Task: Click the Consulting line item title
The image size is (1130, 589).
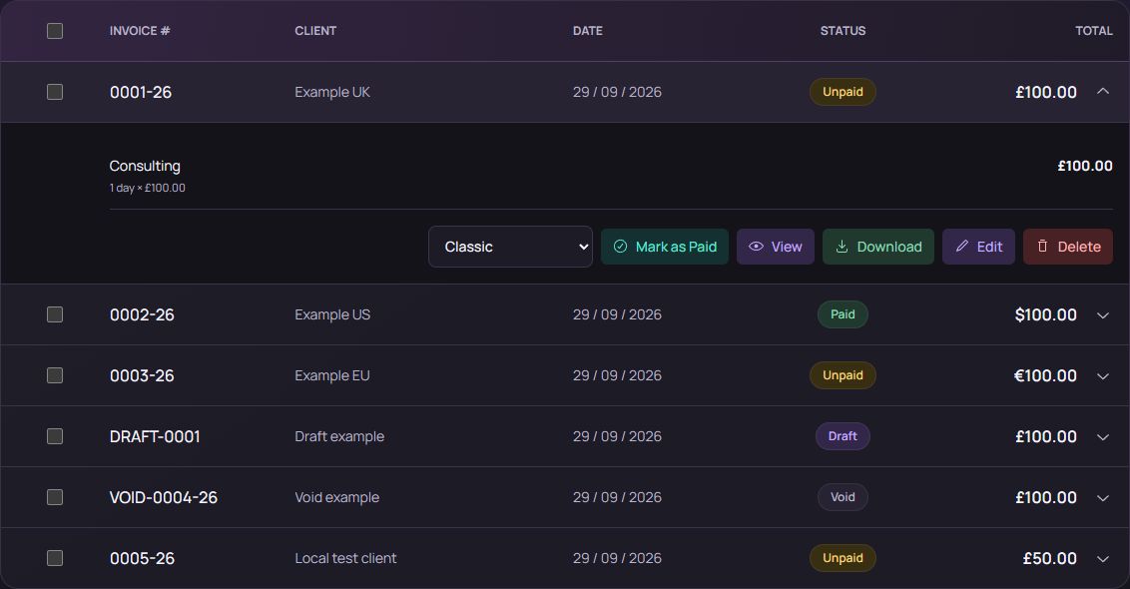Action: (x=145, y=166)
